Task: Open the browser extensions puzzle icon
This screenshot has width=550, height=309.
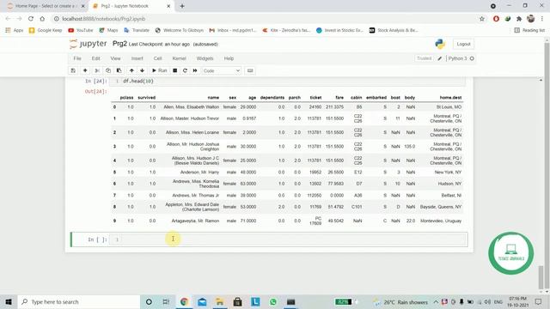Action: (x=519, y=19)
